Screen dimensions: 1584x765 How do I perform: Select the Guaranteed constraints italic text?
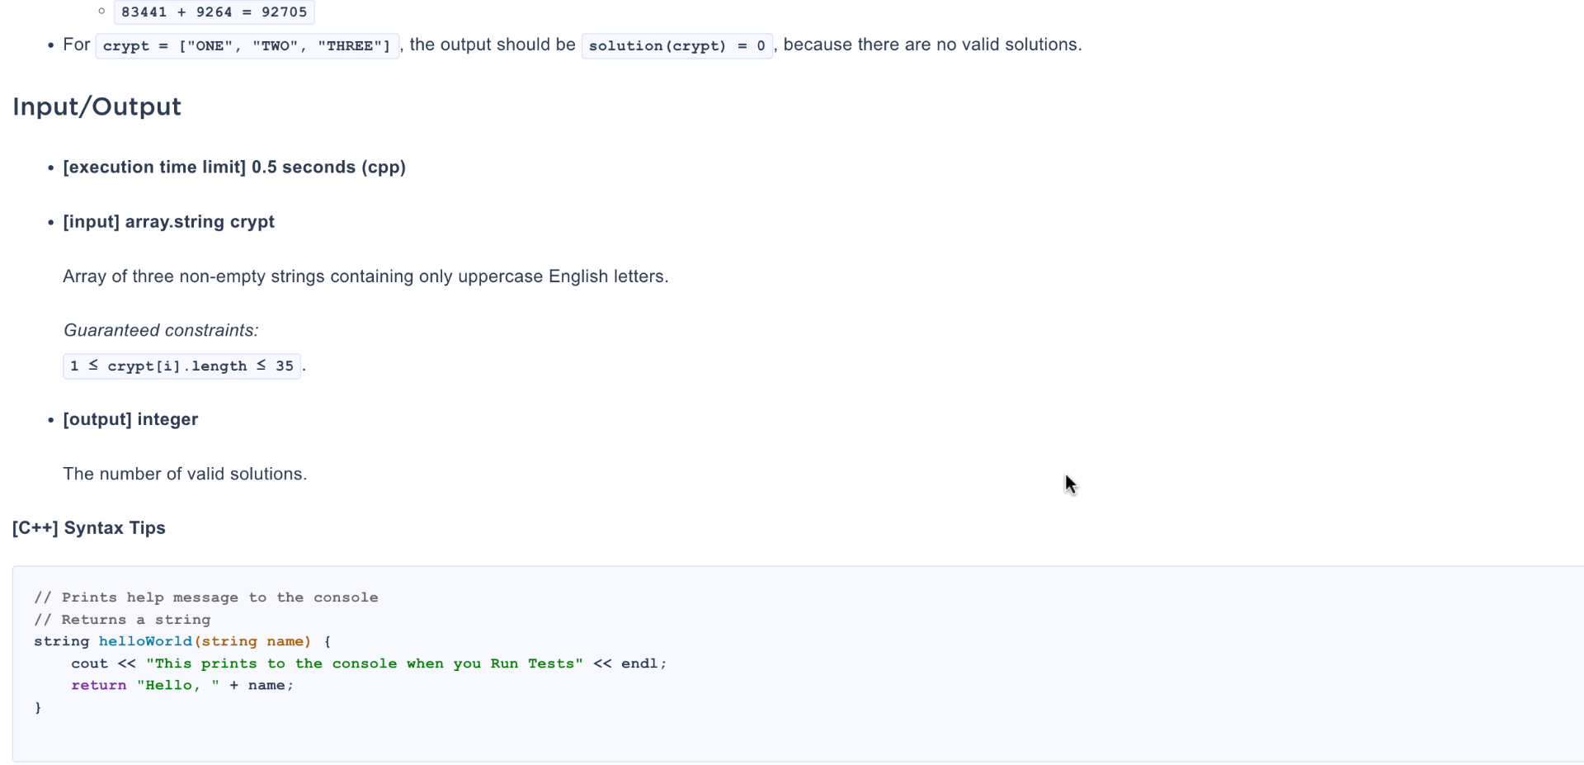160,329
